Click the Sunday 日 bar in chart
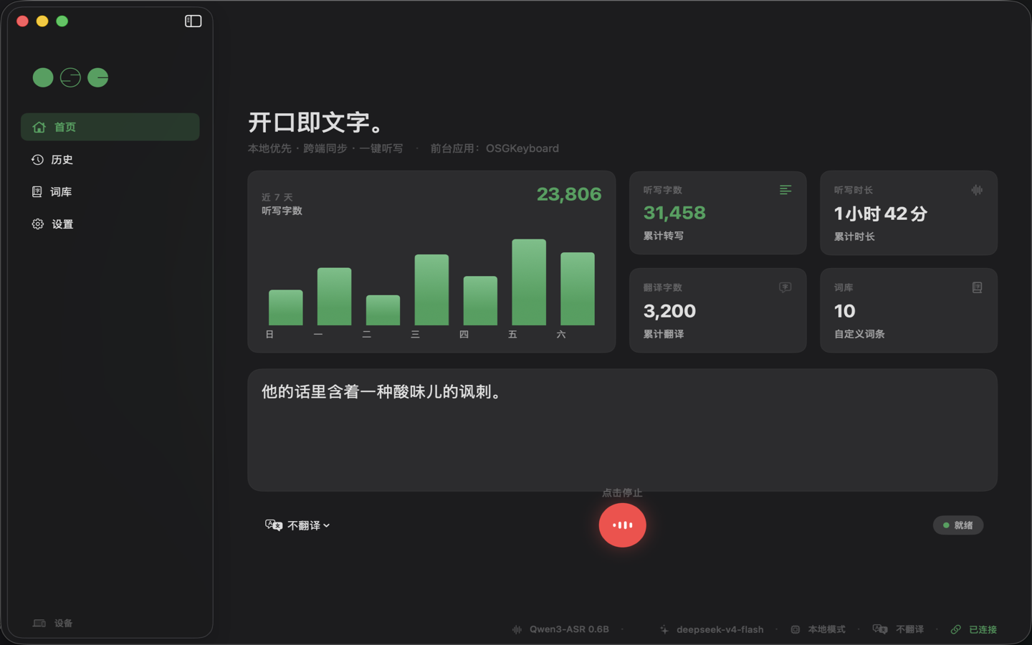This screenshot has height=645, width=1032. point(285,307)
